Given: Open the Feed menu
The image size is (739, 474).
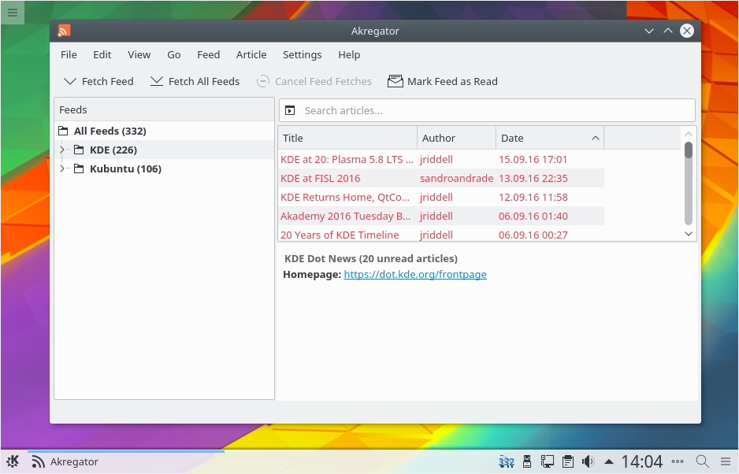Looking at the screenshot, I should tap(208, 54).
